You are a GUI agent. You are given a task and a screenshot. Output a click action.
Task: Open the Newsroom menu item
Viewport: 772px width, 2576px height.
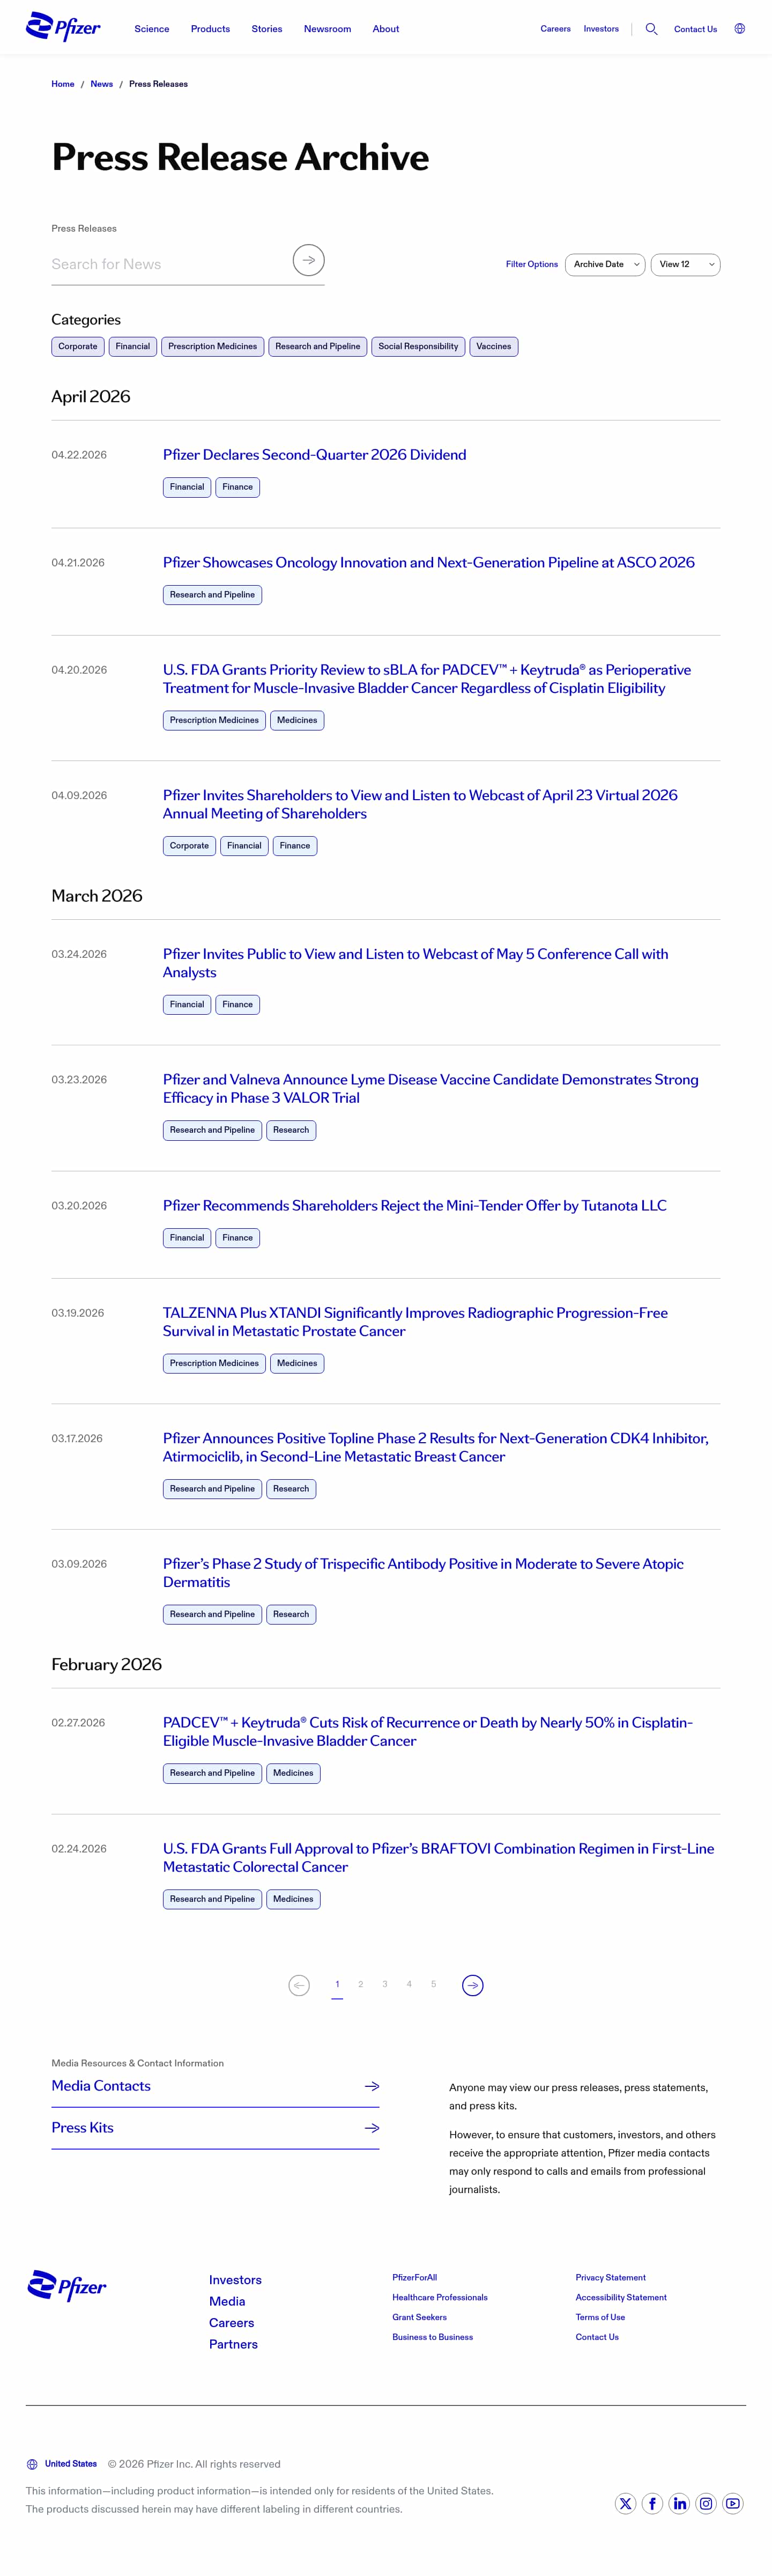tap(327, 29)
